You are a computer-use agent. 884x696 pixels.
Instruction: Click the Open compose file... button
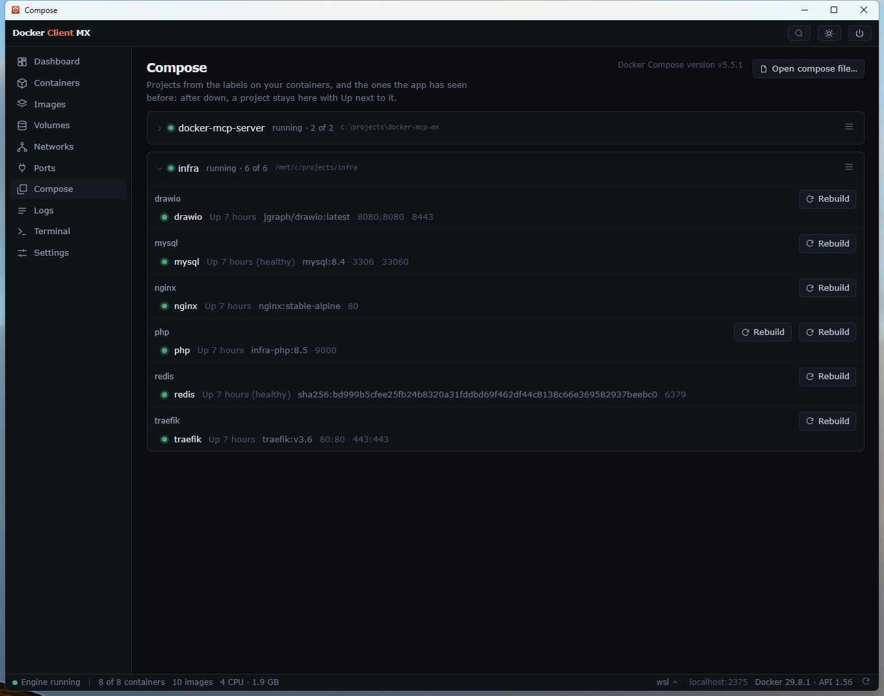[808, 69]
